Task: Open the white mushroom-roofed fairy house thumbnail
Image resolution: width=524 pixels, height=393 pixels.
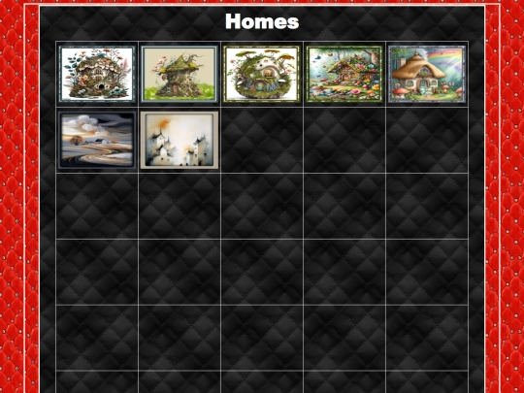Action: tap(97, 74)
